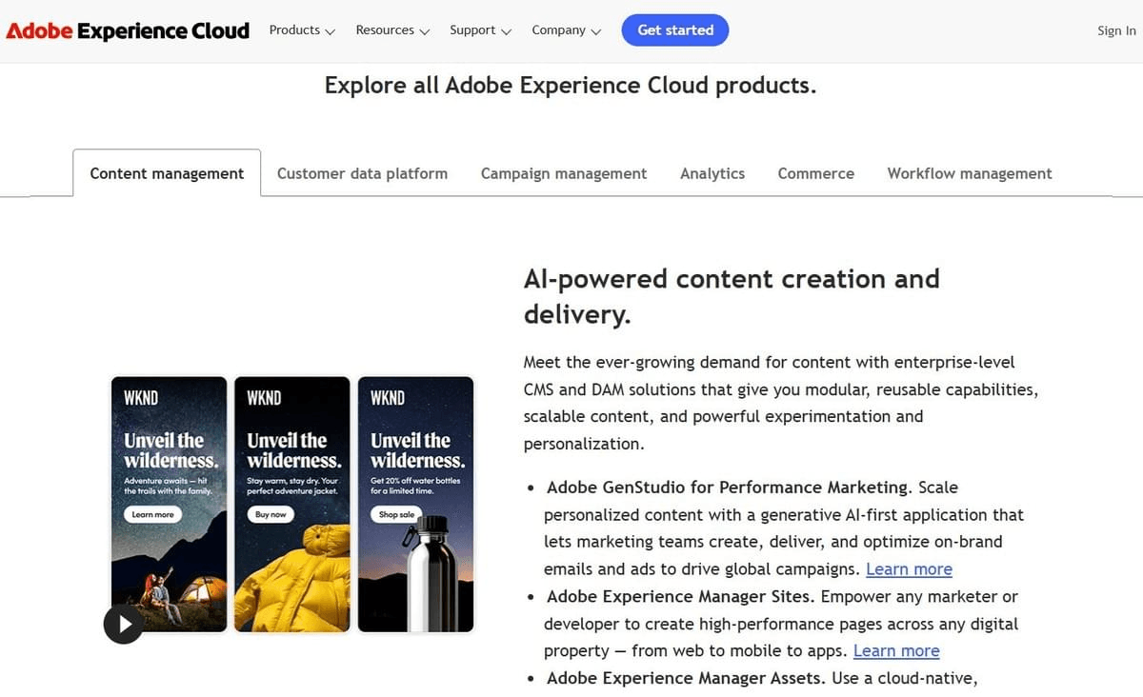Image resolution: width=1143 pixels, height=697 pixels.
Task: Click the heading 'Explore all Adobe Experience Cloud products.'
Action: point(571,85)
